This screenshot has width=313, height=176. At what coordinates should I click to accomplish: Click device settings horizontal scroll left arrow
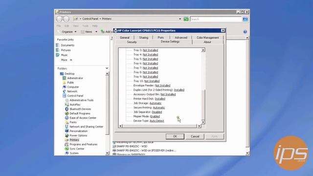pyautogui.click(x=120, y=126)
